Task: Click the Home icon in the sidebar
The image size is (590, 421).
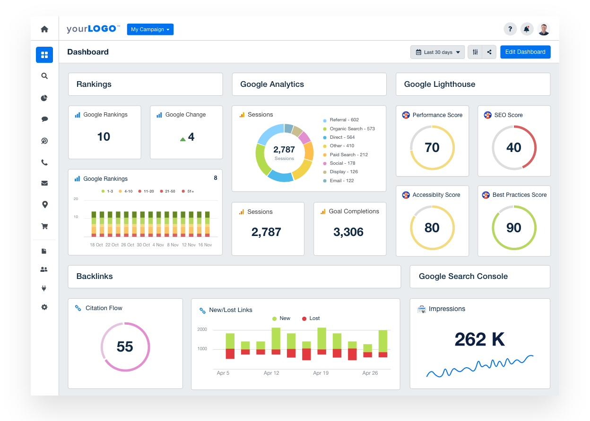Action: 44,29
